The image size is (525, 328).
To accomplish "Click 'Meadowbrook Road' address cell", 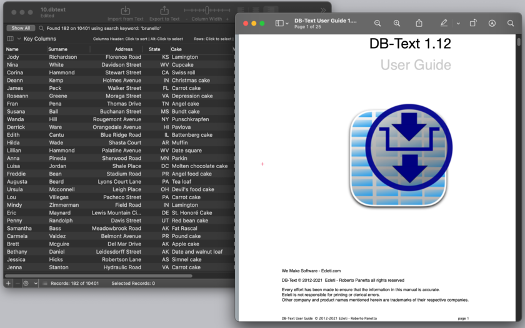I will pos(116,228).
